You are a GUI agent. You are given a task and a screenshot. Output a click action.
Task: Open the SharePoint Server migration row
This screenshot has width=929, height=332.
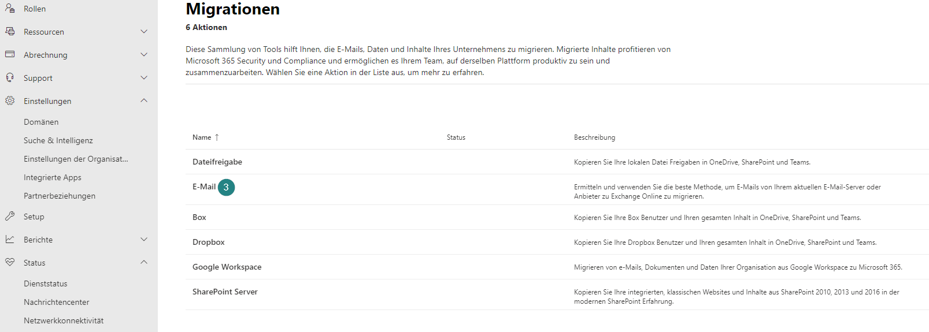pos(557,294)
